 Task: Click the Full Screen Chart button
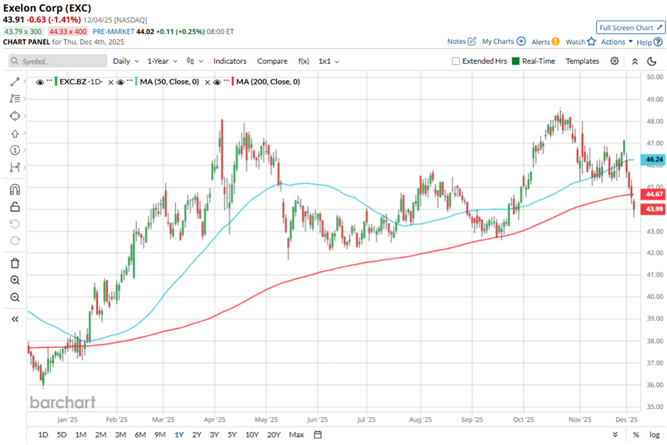pos(630,28)
